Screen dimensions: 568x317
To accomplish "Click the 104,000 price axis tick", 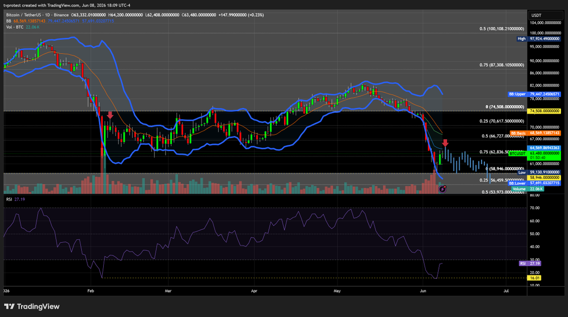I will tap(545, 23).
